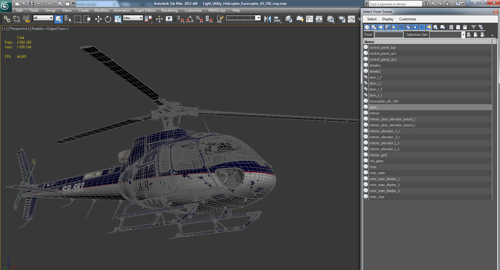Image resolution: width=500 pixels, height=270 pixels.
Task: Click the Find input field
Action: 389,35
